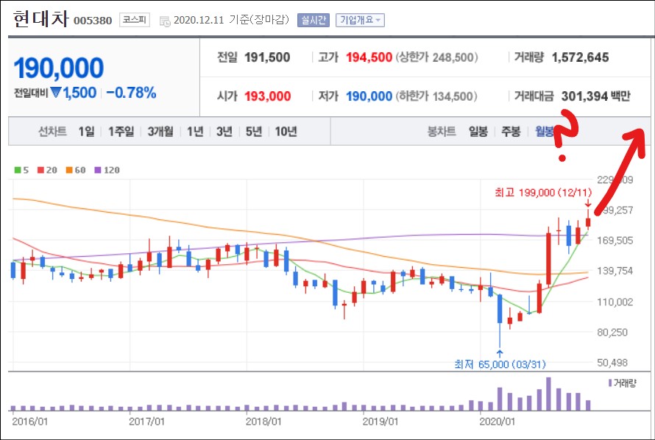This screenshot has width=655, height=440.
Task: Click the 하한가 134,500 text
Action: pos(436,96)
